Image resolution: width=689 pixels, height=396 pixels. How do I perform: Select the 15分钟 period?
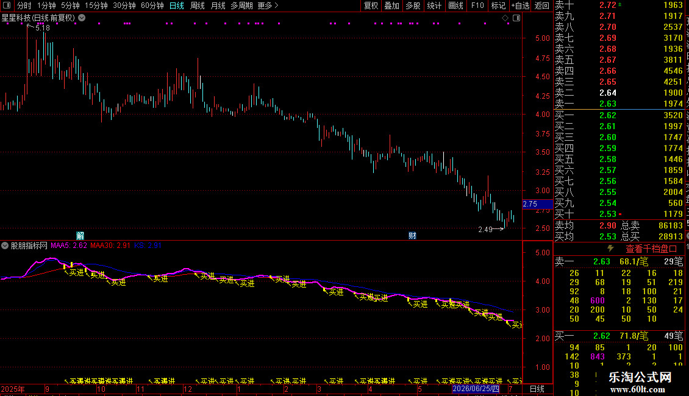96,5
